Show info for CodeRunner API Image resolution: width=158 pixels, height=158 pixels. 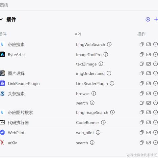point(103,122)
